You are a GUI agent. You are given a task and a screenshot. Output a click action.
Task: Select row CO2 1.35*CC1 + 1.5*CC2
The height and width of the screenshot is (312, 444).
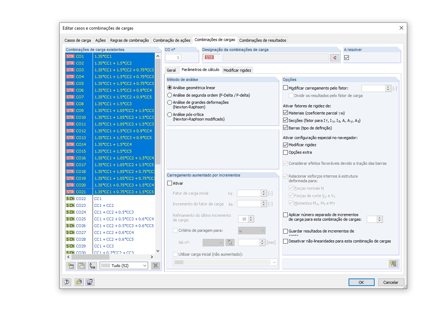(110, 63)
